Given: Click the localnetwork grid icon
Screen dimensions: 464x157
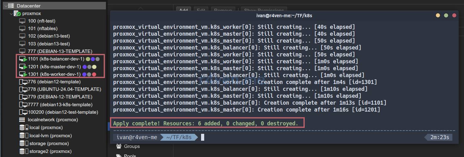Looking at the screenshot, I should point(22,120).
